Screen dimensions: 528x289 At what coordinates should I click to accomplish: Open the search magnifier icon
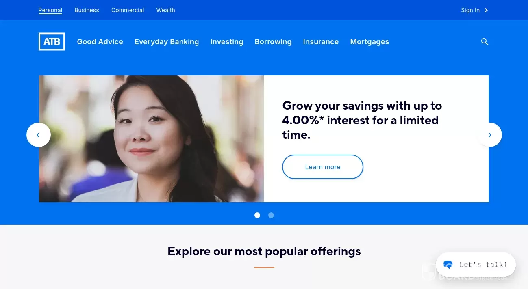485,42
